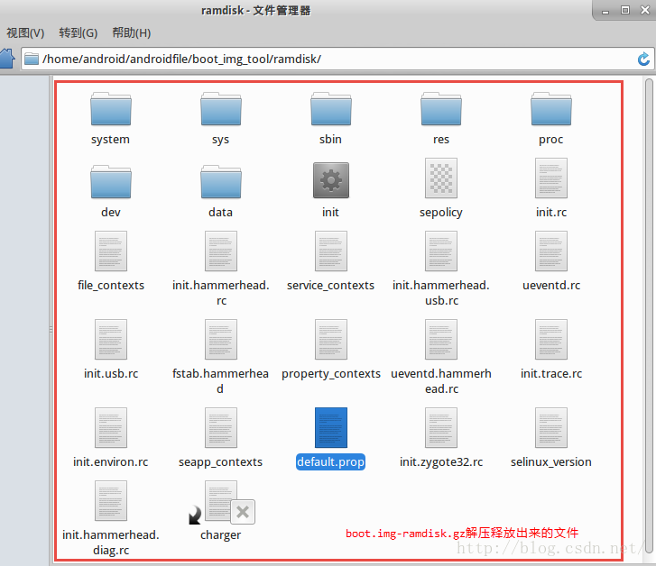Go to home folder via house icon
This screenshot has height=566, width=656.
pos(7,58)
